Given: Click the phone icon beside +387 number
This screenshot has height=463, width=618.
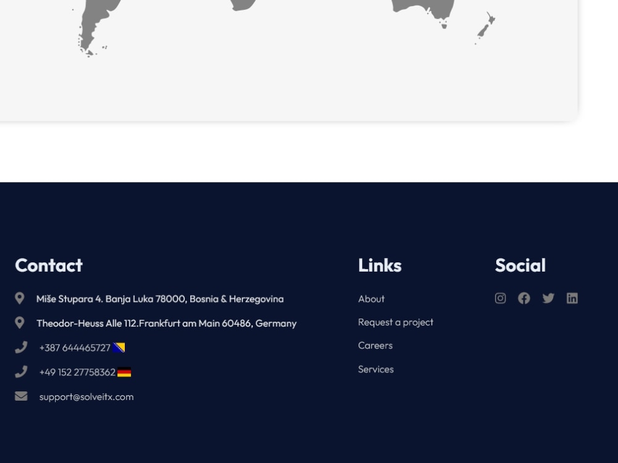Looking at the screenshot, I should (x=21, y=347).
